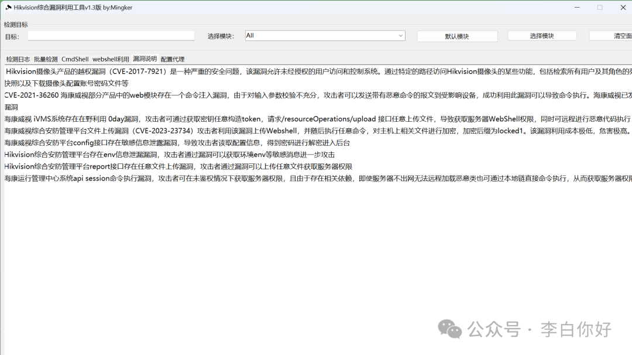Click the WeChat watermark logo icon
This screenshot has width=632, height=355.
coord(449,329)
